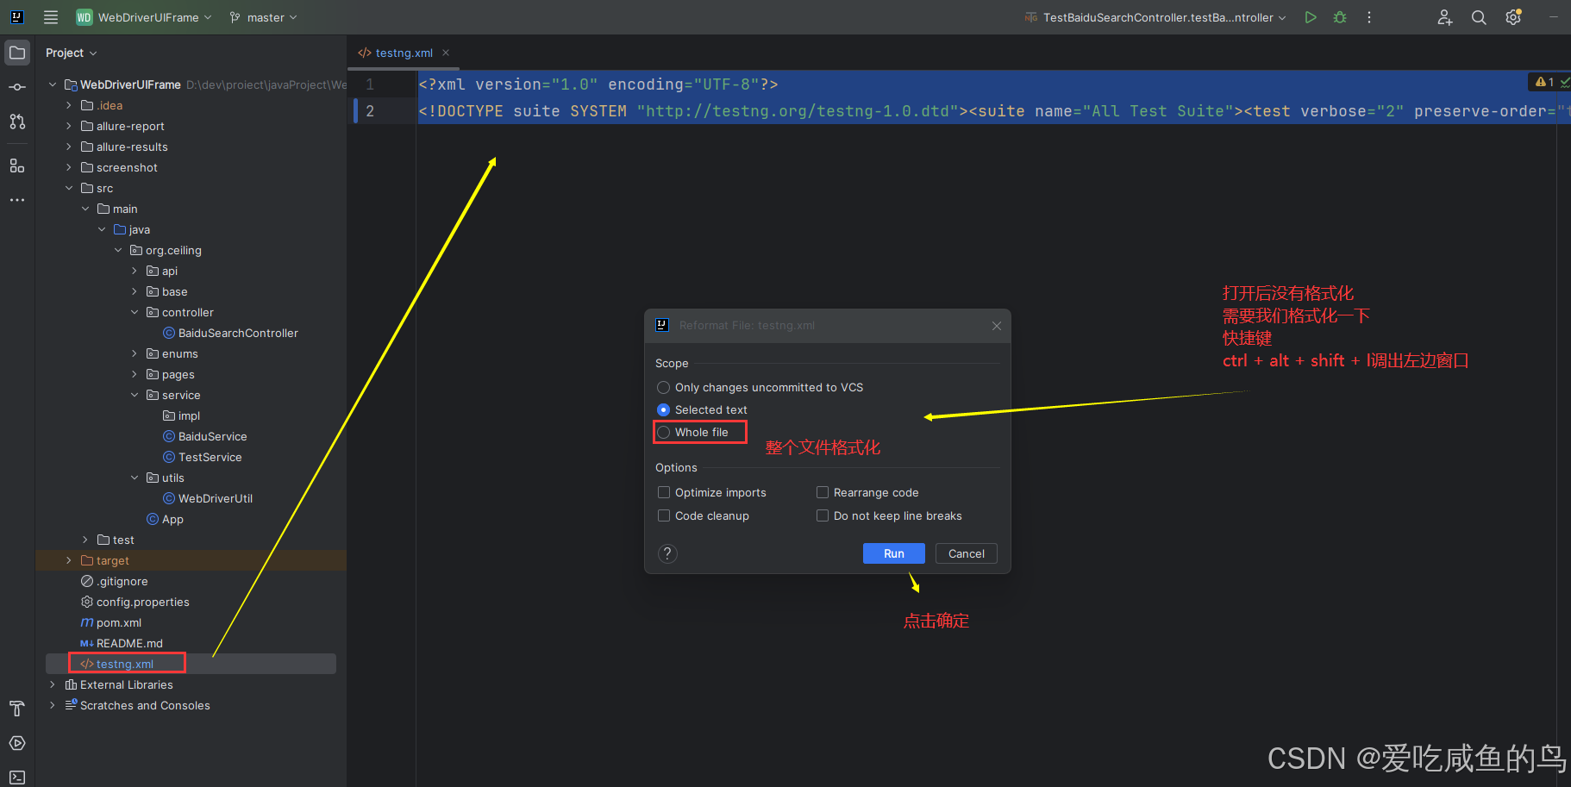Screen dimensions: 1571x787
Task: Open help for Reformat File dialog
Action: pos(667,553)
